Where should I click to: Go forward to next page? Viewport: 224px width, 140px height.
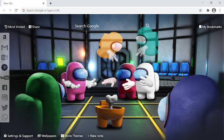10,10
